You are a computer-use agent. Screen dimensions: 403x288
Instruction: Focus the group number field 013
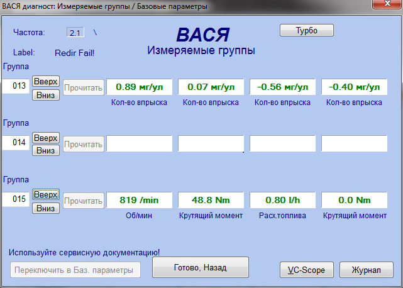pyautogui.click(x=16, y=86)
